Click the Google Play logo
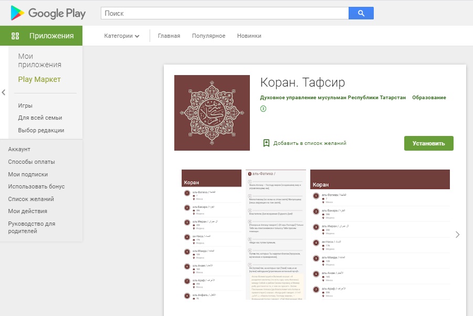473x316 pixels. (x=48, y=13)
